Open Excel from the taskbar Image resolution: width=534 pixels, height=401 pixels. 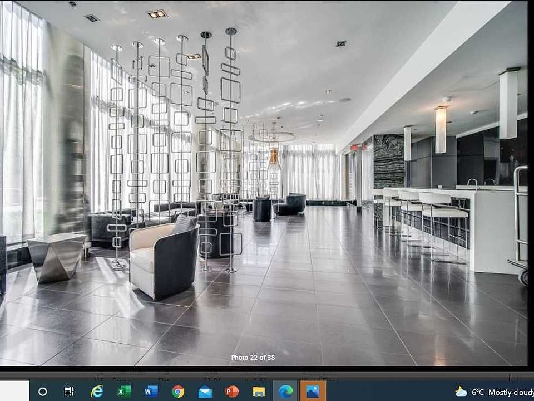pos(124,392)
